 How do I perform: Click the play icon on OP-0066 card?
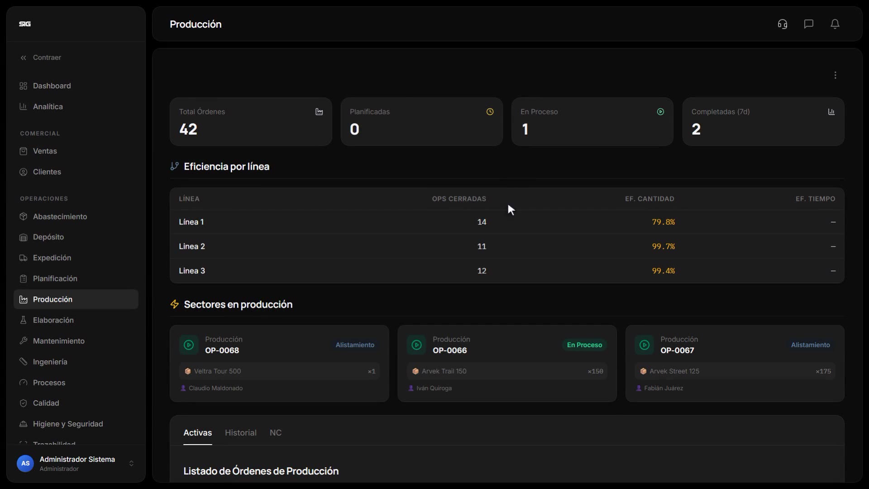click(x=416, y=345)
